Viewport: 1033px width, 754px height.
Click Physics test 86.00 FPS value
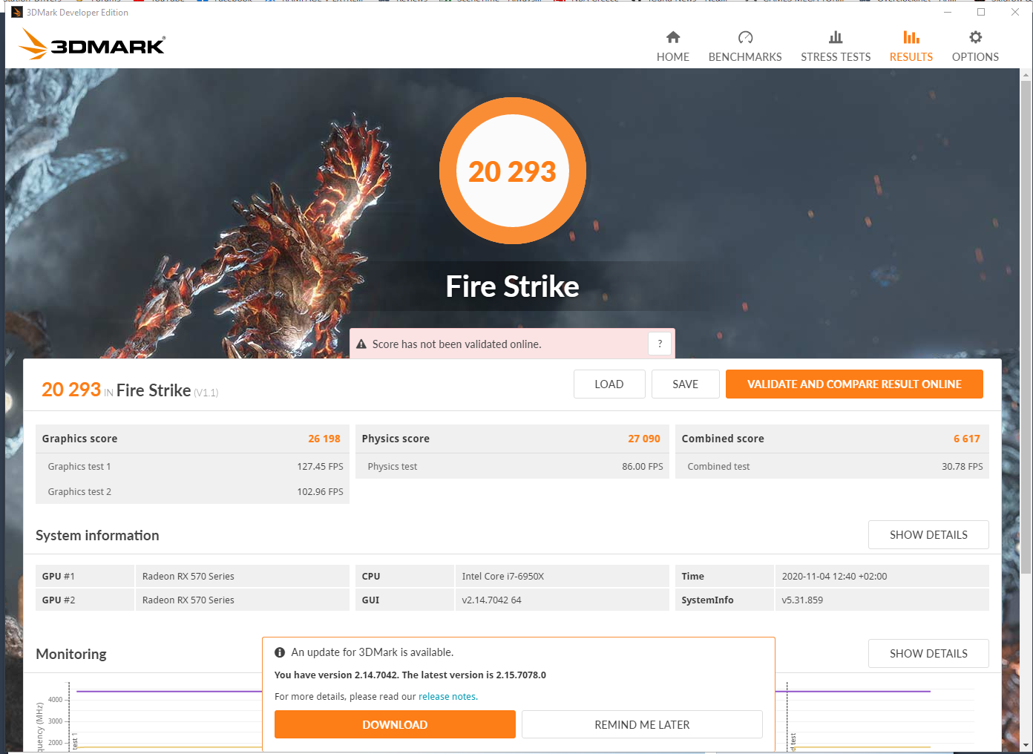(643, 467)
